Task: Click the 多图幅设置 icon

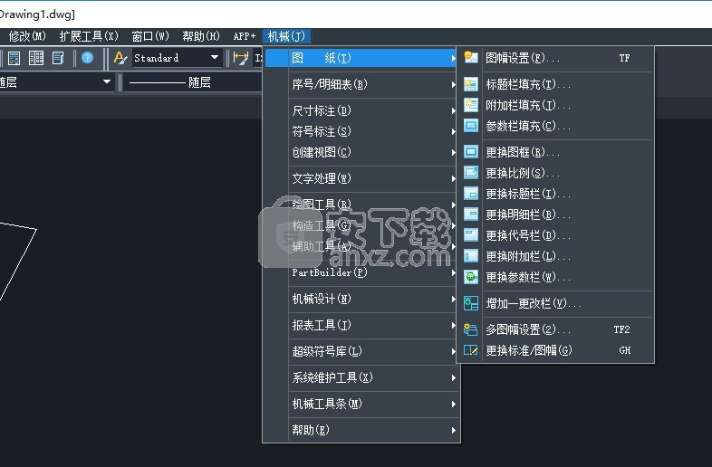Action: 471,329
